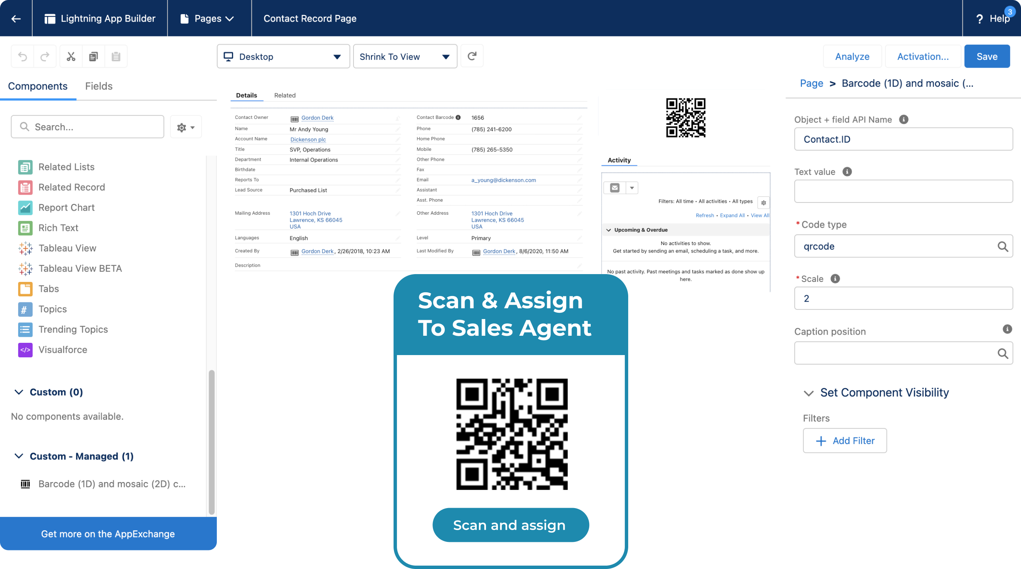The image size is (1021, 569).
Task: Click the Save button
Action: [987, 56]
